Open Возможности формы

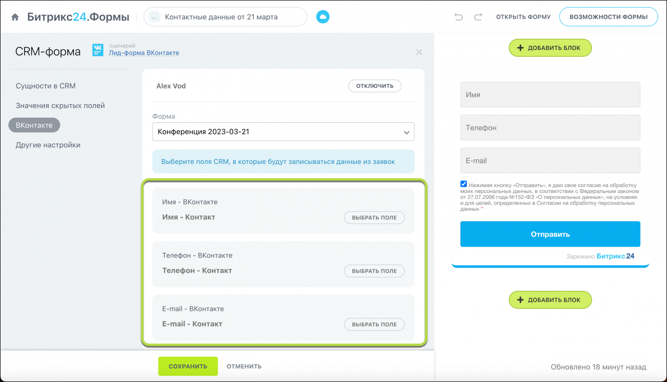(x=609, y=17)
